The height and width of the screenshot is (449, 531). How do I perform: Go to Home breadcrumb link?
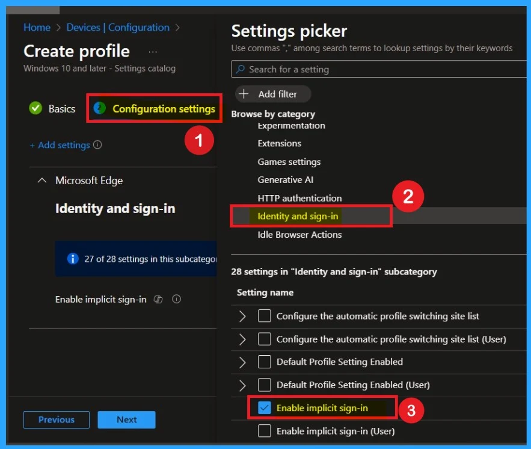pos(37,28)
